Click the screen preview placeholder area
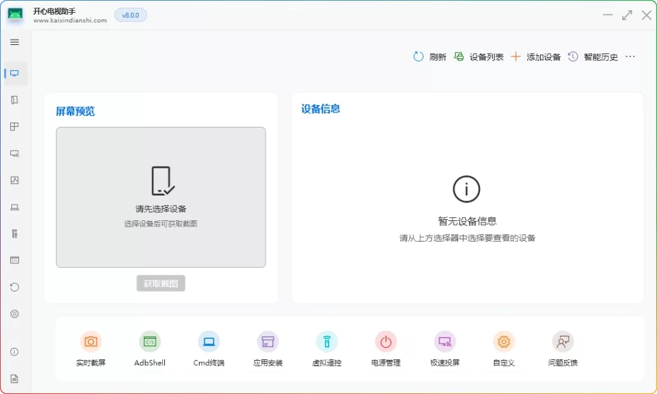Viewport: 657px width, 394px height. [160, 197]
